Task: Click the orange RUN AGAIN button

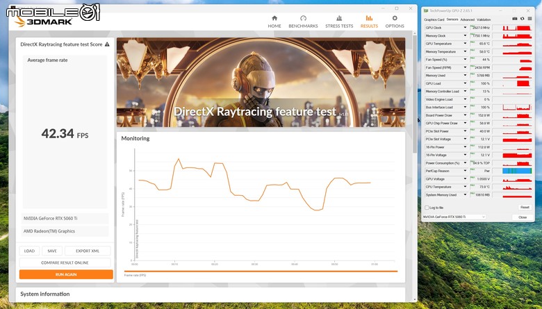Action: 66,274
